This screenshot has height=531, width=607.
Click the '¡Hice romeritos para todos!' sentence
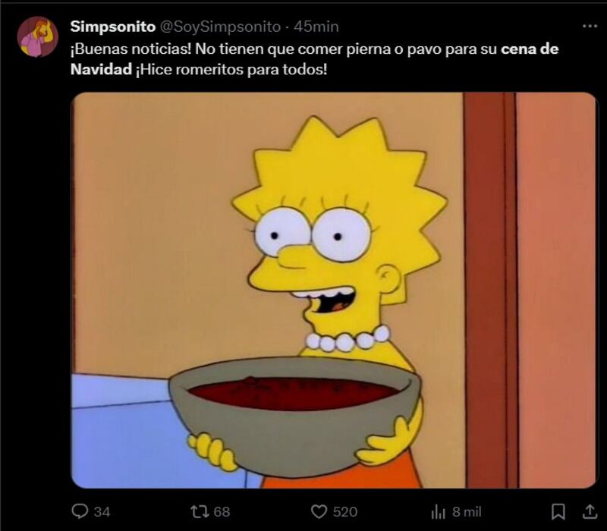(x=231, y=70)
